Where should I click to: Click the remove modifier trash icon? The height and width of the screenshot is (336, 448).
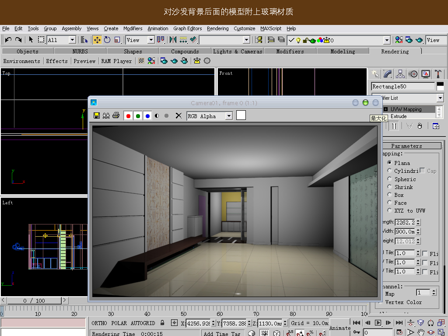[x=420, y=126]
